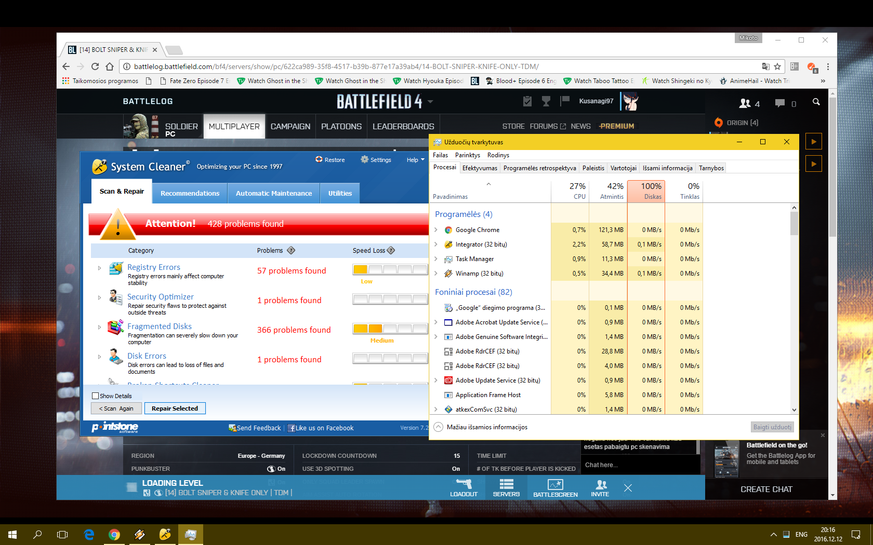Switch to Efektyvumas tab in Task Manager
This screenshot has height=545, width=873.
480,168
